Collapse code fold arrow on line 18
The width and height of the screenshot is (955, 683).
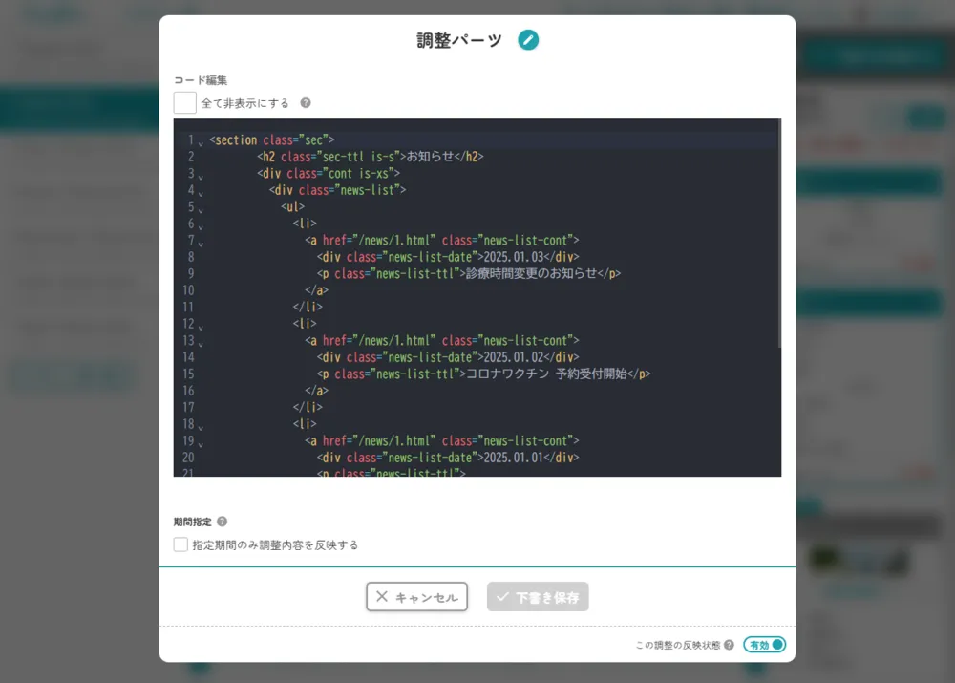(x=201, y=428)
